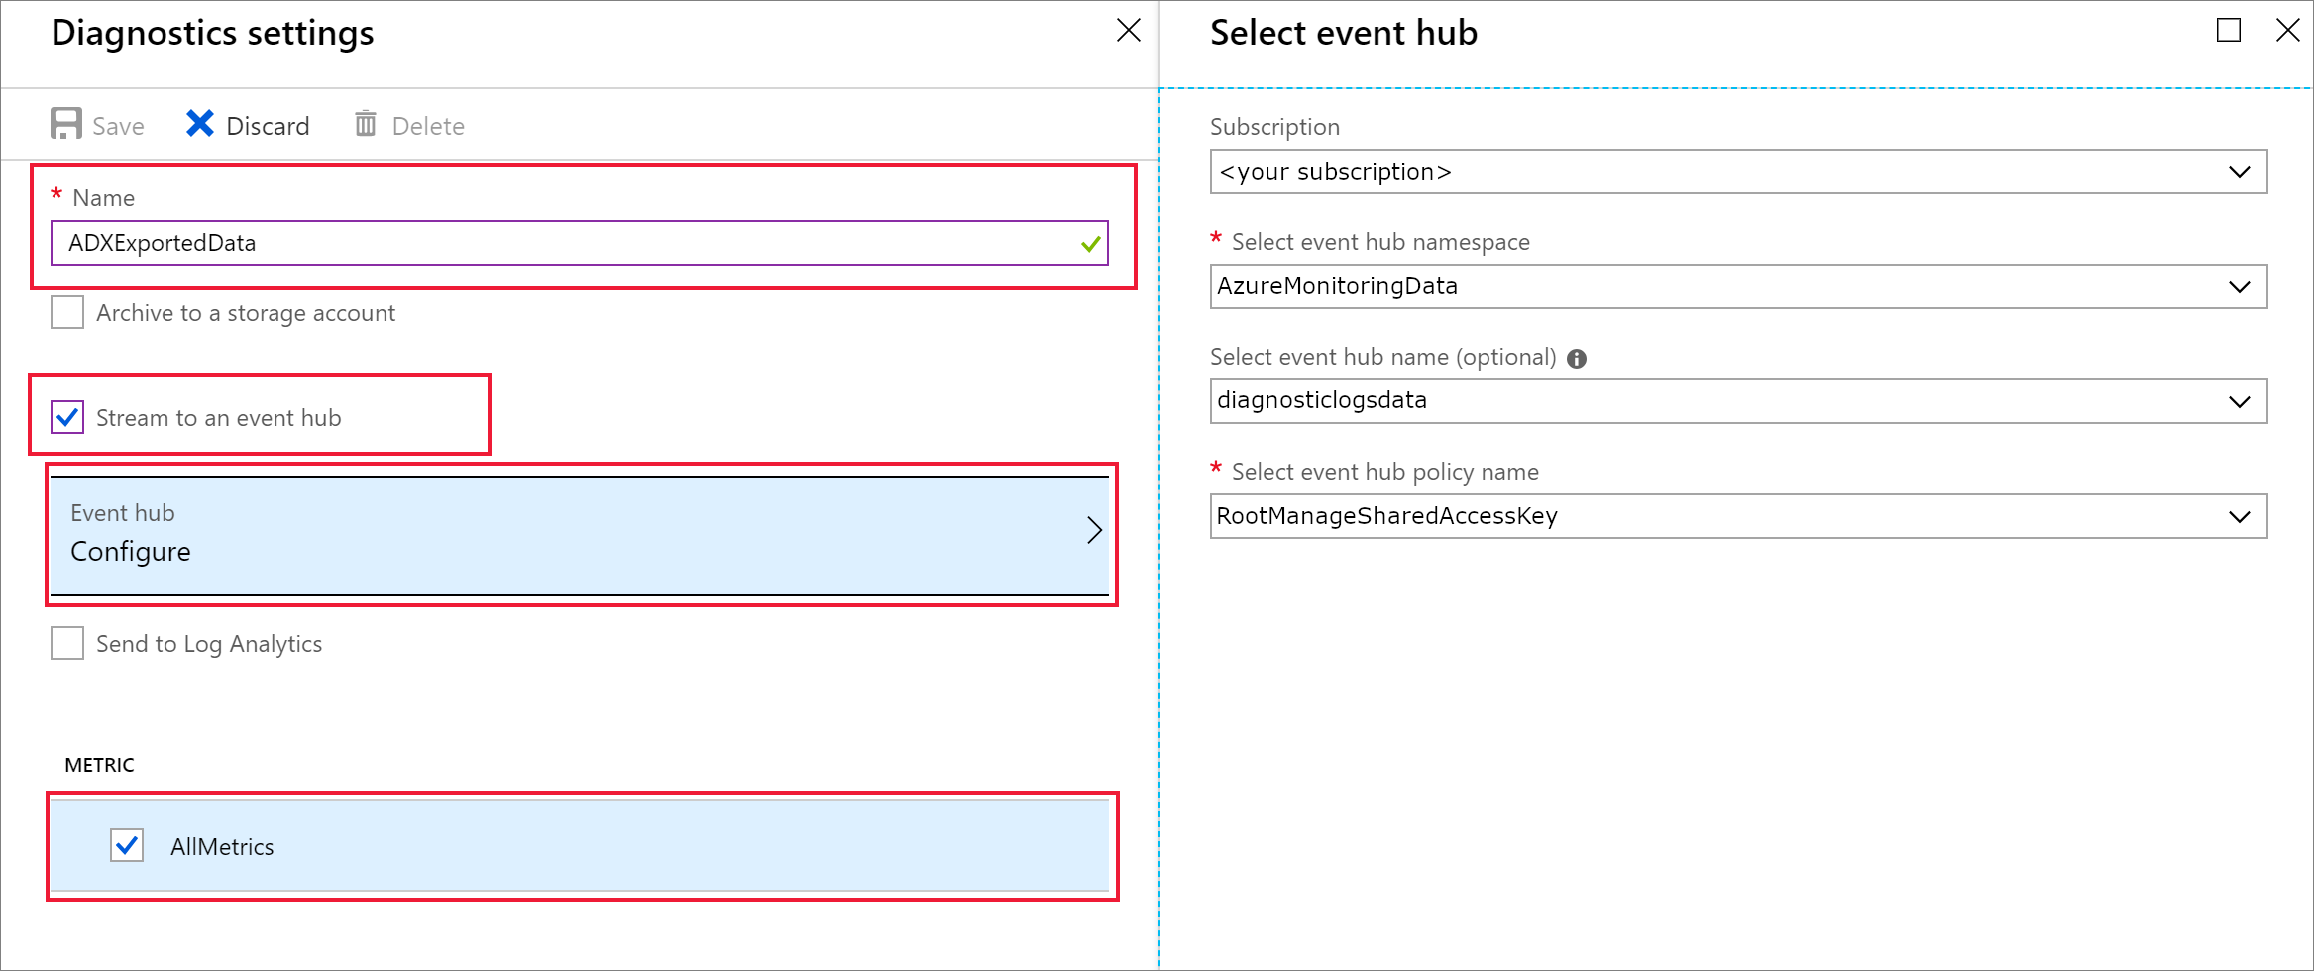
Task: Click Configure under Event hub
Action: 130,552
